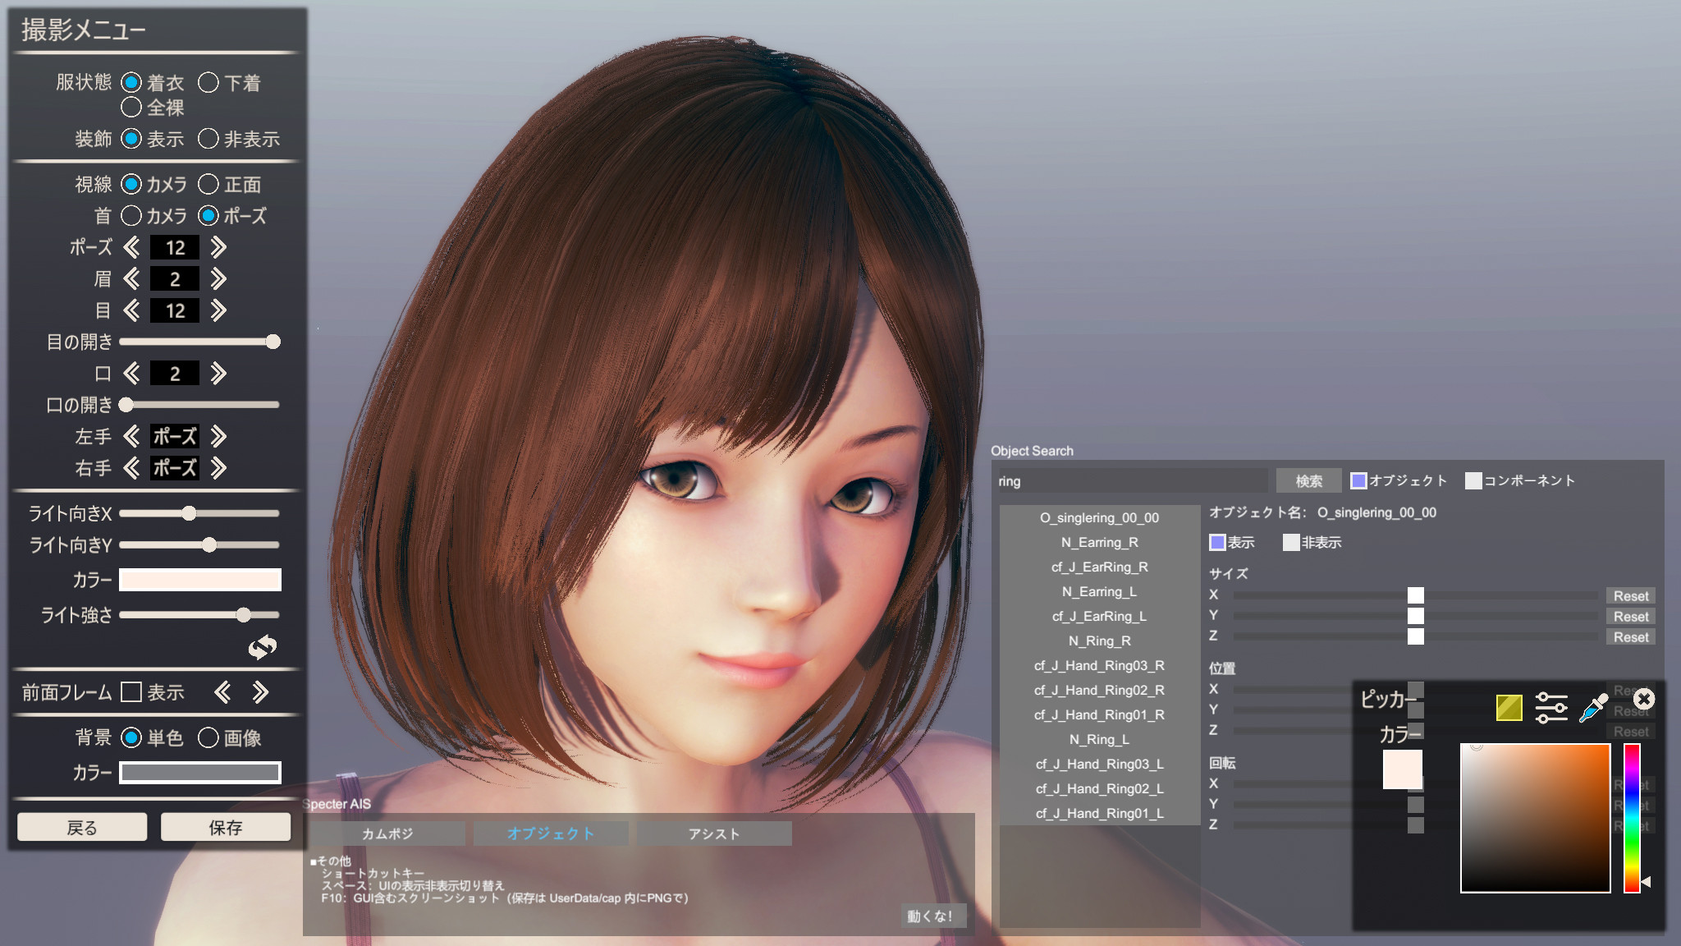Viewport: 1681px width, 946px height.
Task: Select next mouth type with right chevron
Action: pyautogui.click(x=218, y=374)
